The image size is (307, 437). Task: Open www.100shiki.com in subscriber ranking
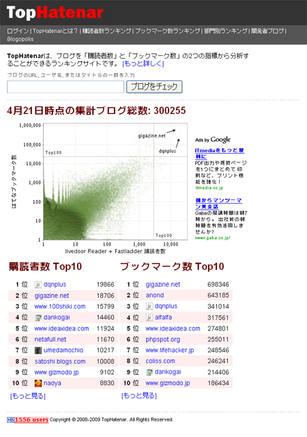[60, 307]
